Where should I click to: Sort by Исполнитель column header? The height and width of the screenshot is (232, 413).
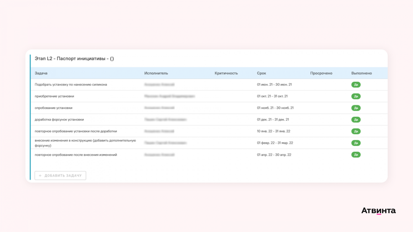coord(156,73)
